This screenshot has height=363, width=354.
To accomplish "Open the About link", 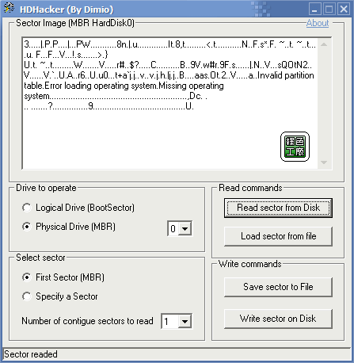I will coord(318,23).
